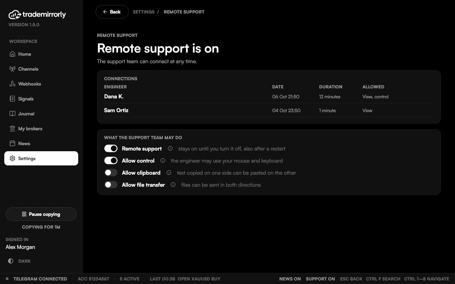455x284 pixels.
Task: Open the Home section label
Action: pyautogui.click(x=25, y=54)
